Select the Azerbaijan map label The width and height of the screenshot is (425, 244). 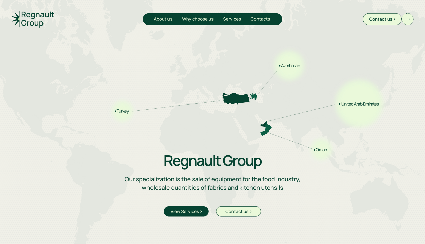coord(290,66)
